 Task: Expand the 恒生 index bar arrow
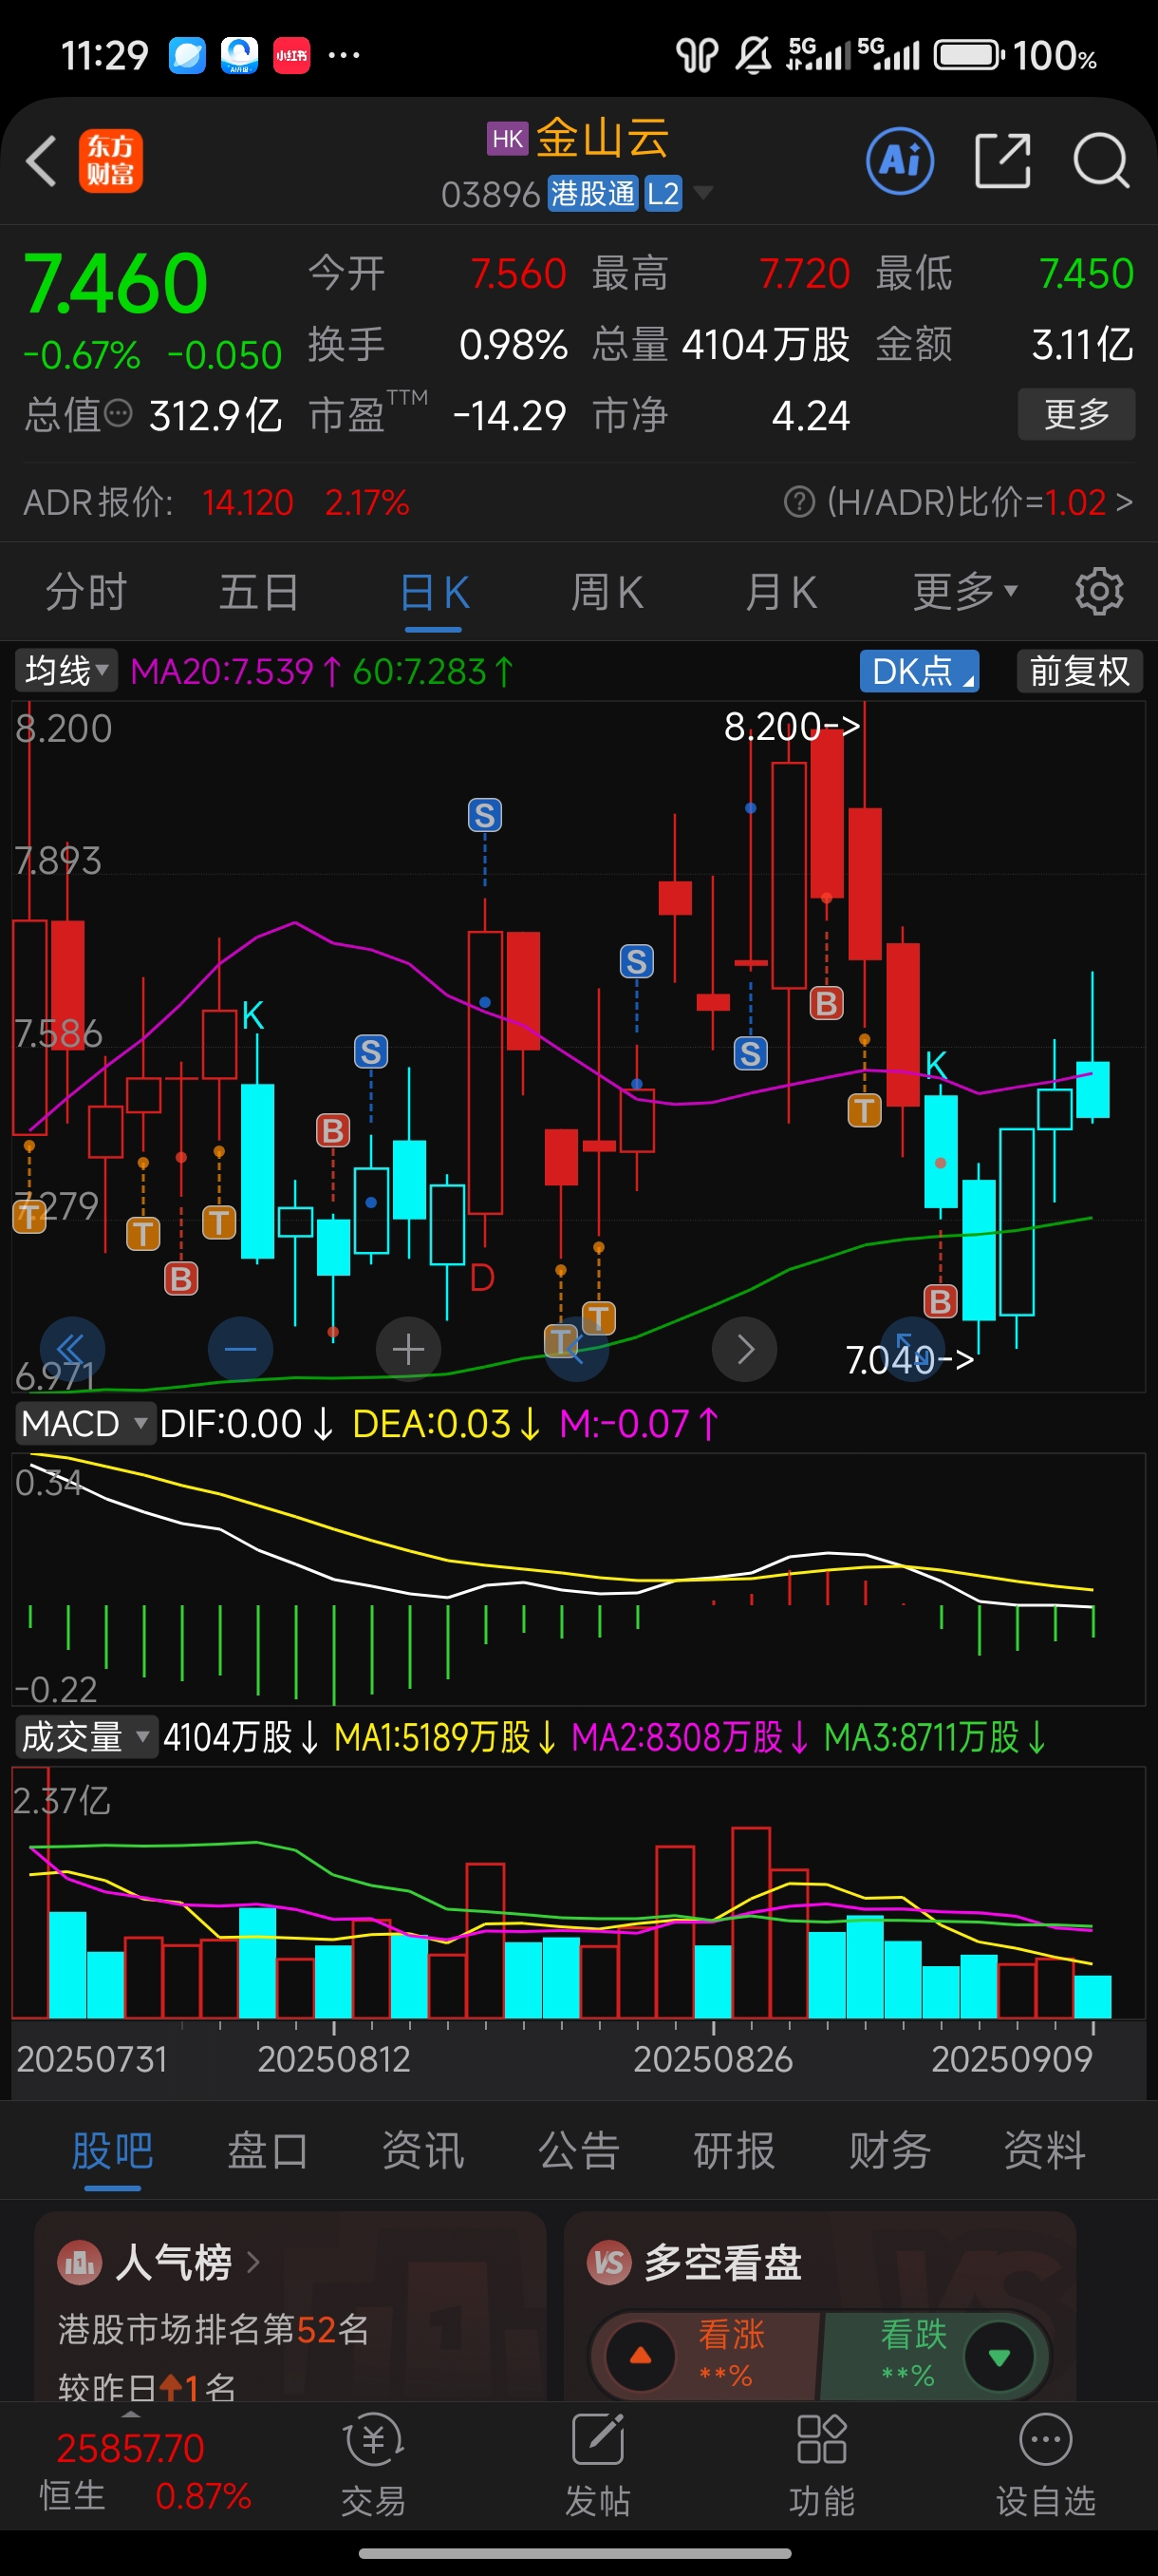pos(130,2414)
